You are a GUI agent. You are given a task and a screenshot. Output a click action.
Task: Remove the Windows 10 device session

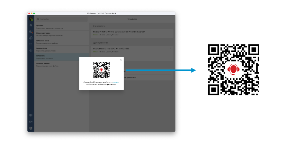pos(170,48)
